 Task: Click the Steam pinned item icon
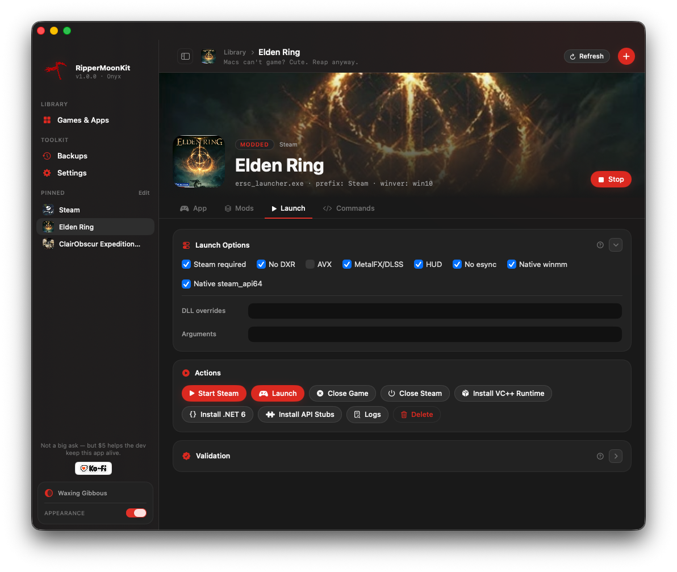(x=48, y=210)
